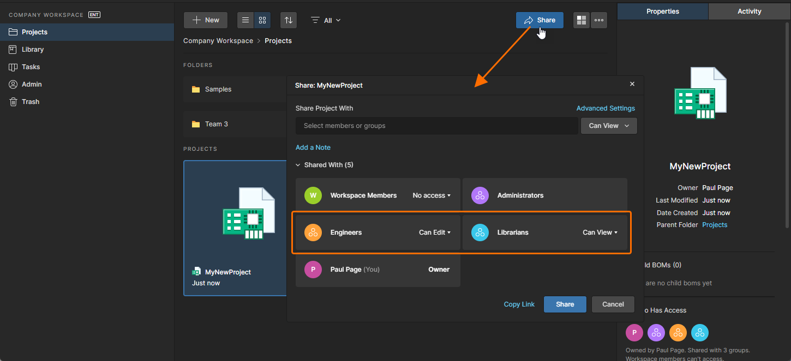Close the Share MyNewProject dialog
This screenshot has height=361, width=791.
[x=632, y=84]
